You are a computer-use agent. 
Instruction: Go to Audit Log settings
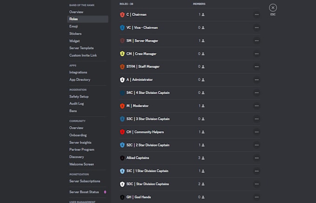(x=77, y=104)
